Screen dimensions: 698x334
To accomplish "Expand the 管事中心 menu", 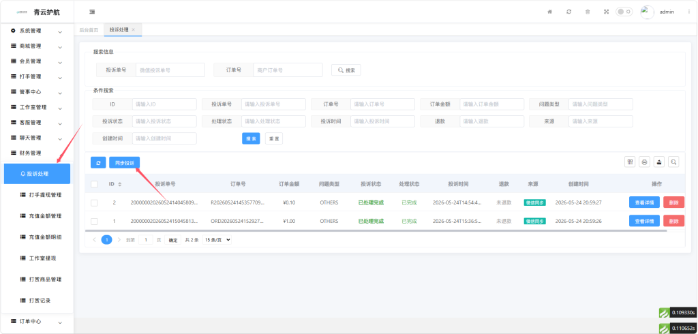I will 37,92.
